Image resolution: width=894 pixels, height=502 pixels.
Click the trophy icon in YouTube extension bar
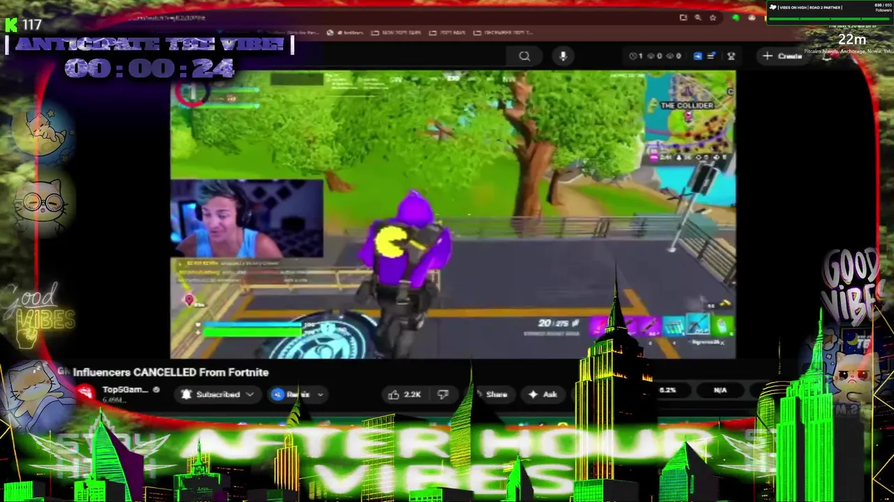point(731,56)
